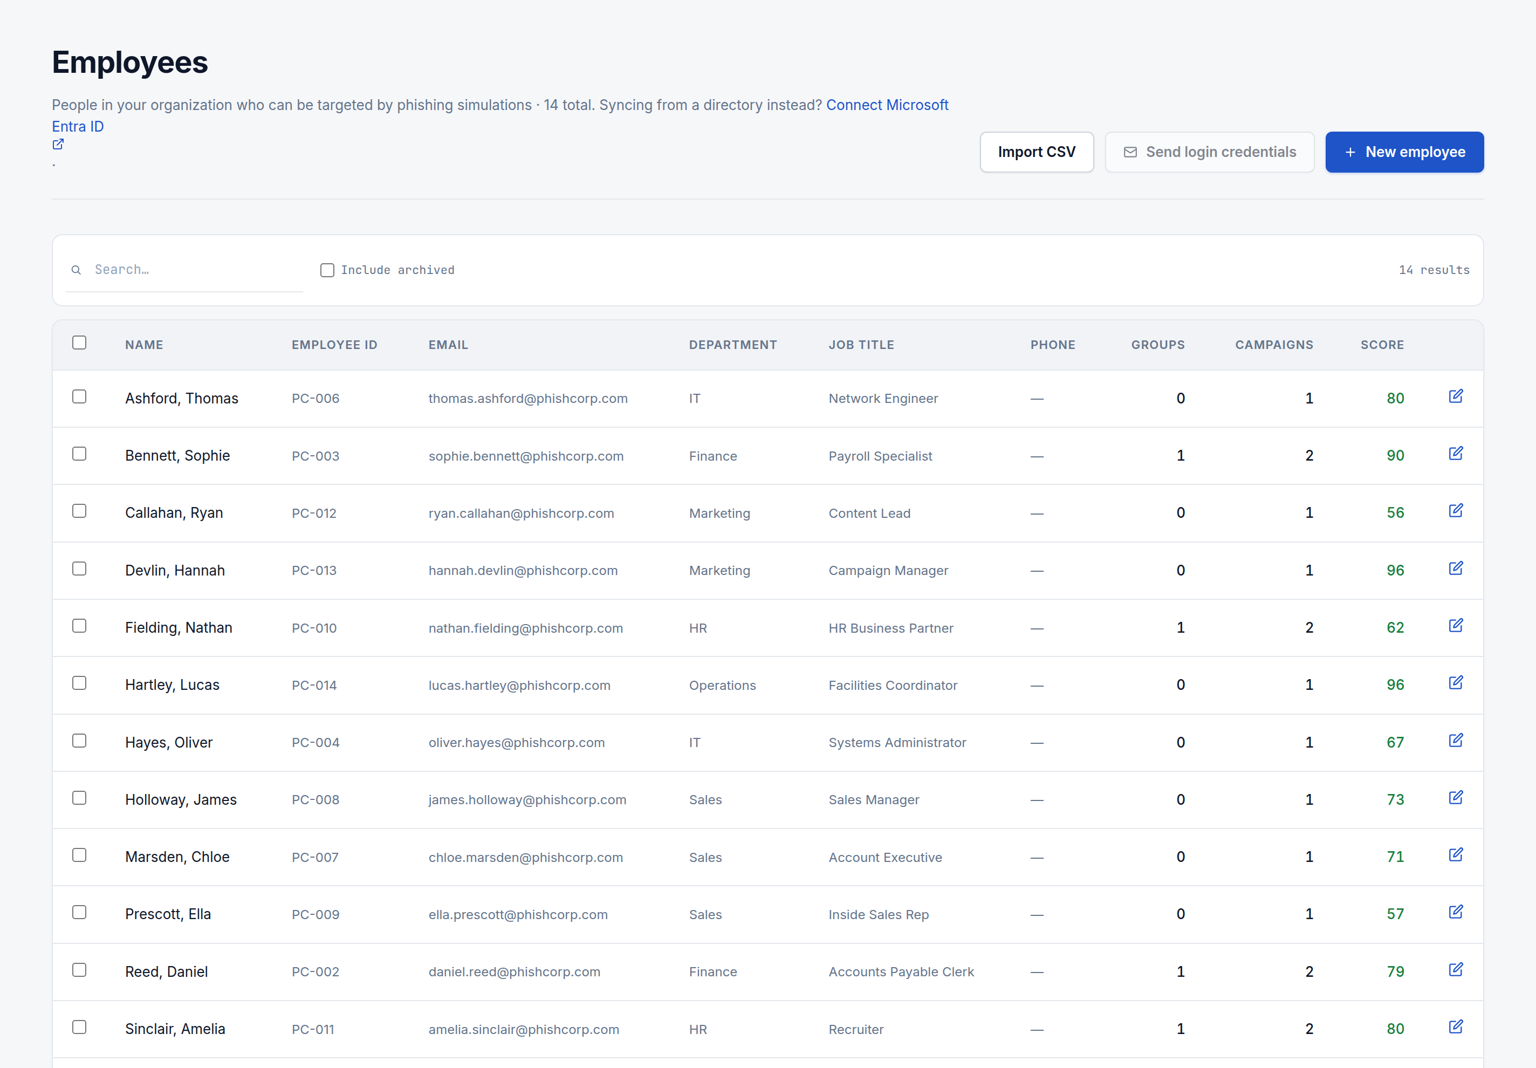Click the edit icon for Daniel Reed

coord(1456,970)
